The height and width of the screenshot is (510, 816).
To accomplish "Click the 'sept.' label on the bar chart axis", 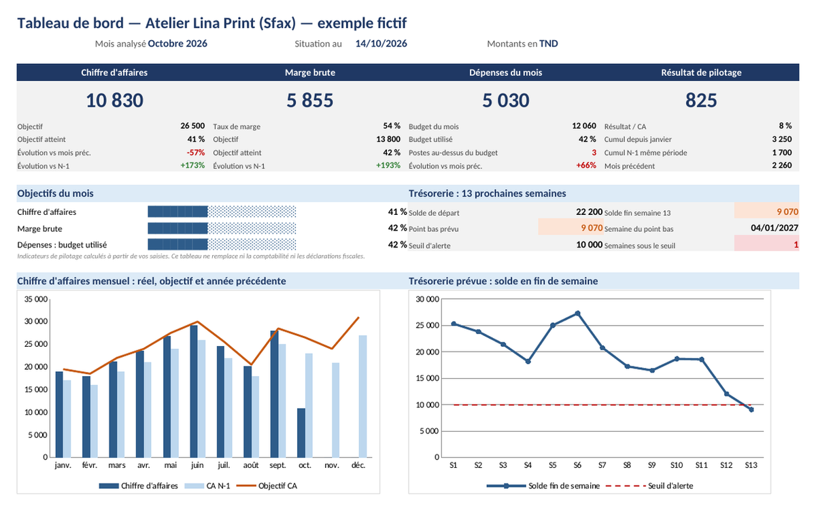I will pyautogui.click(x=278, y=466).
